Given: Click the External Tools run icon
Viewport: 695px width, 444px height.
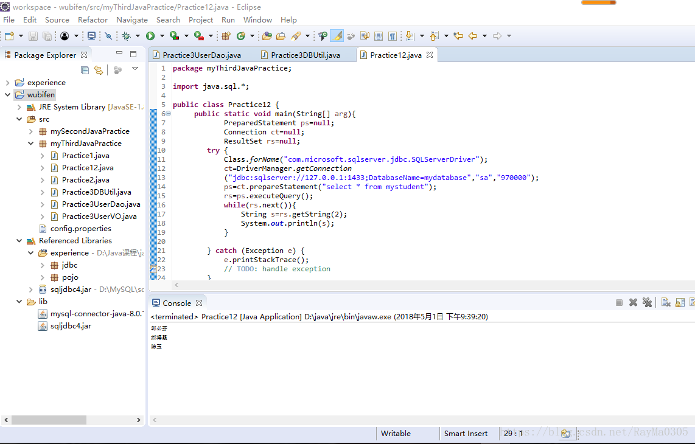Looking at the screenshot, I should click(198, 36).
